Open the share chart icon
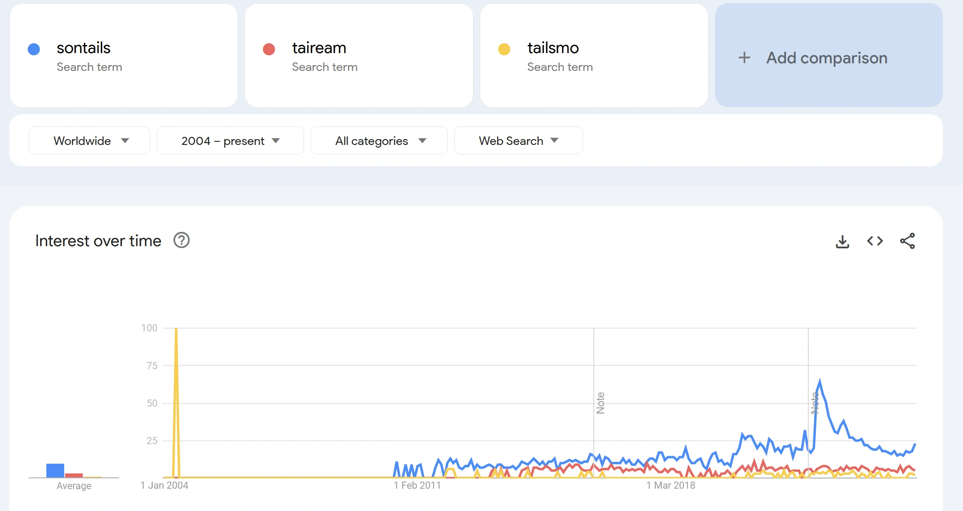 tap(907, 241)
